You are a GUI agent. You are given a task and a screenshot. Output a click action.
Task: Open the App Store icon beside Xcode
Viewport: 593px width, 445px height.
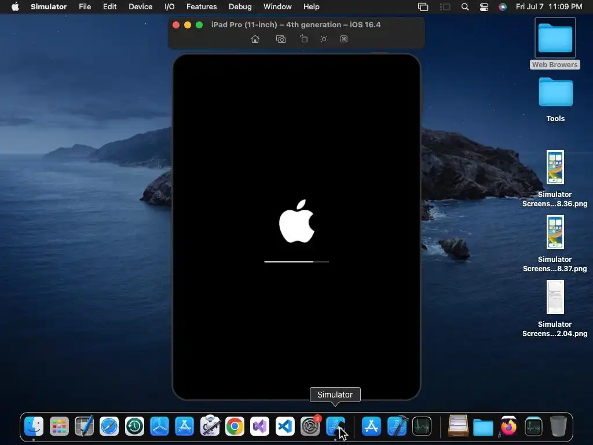click(371, 426)
